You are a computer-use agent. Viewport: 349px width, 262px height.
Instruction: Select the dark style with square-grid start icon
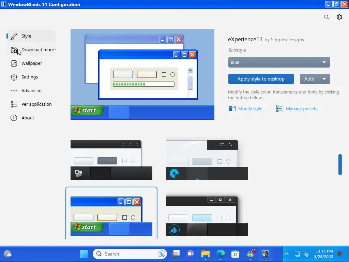click(111, 160)
